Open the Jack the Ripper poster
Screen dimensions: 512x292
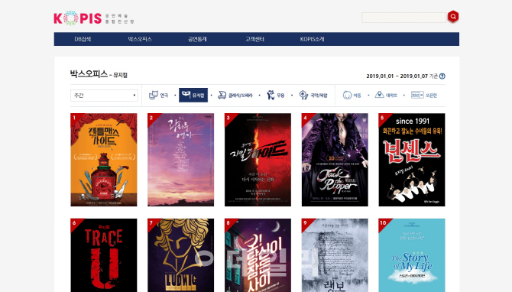(x=335, y=160)
